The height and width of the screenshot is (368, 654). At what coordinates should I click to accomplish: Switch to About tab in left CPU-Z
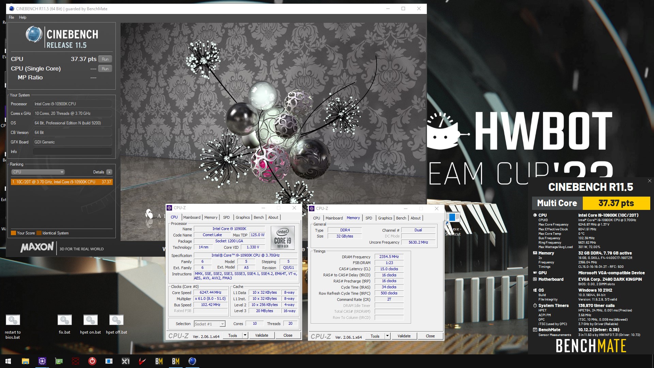(x=273, y=217)
